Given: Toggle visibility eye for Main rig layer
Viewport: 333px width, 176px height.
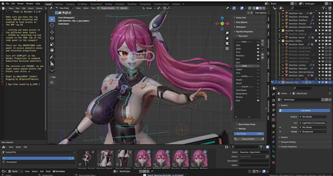Looking at the screenshot, I should [258, 45].
